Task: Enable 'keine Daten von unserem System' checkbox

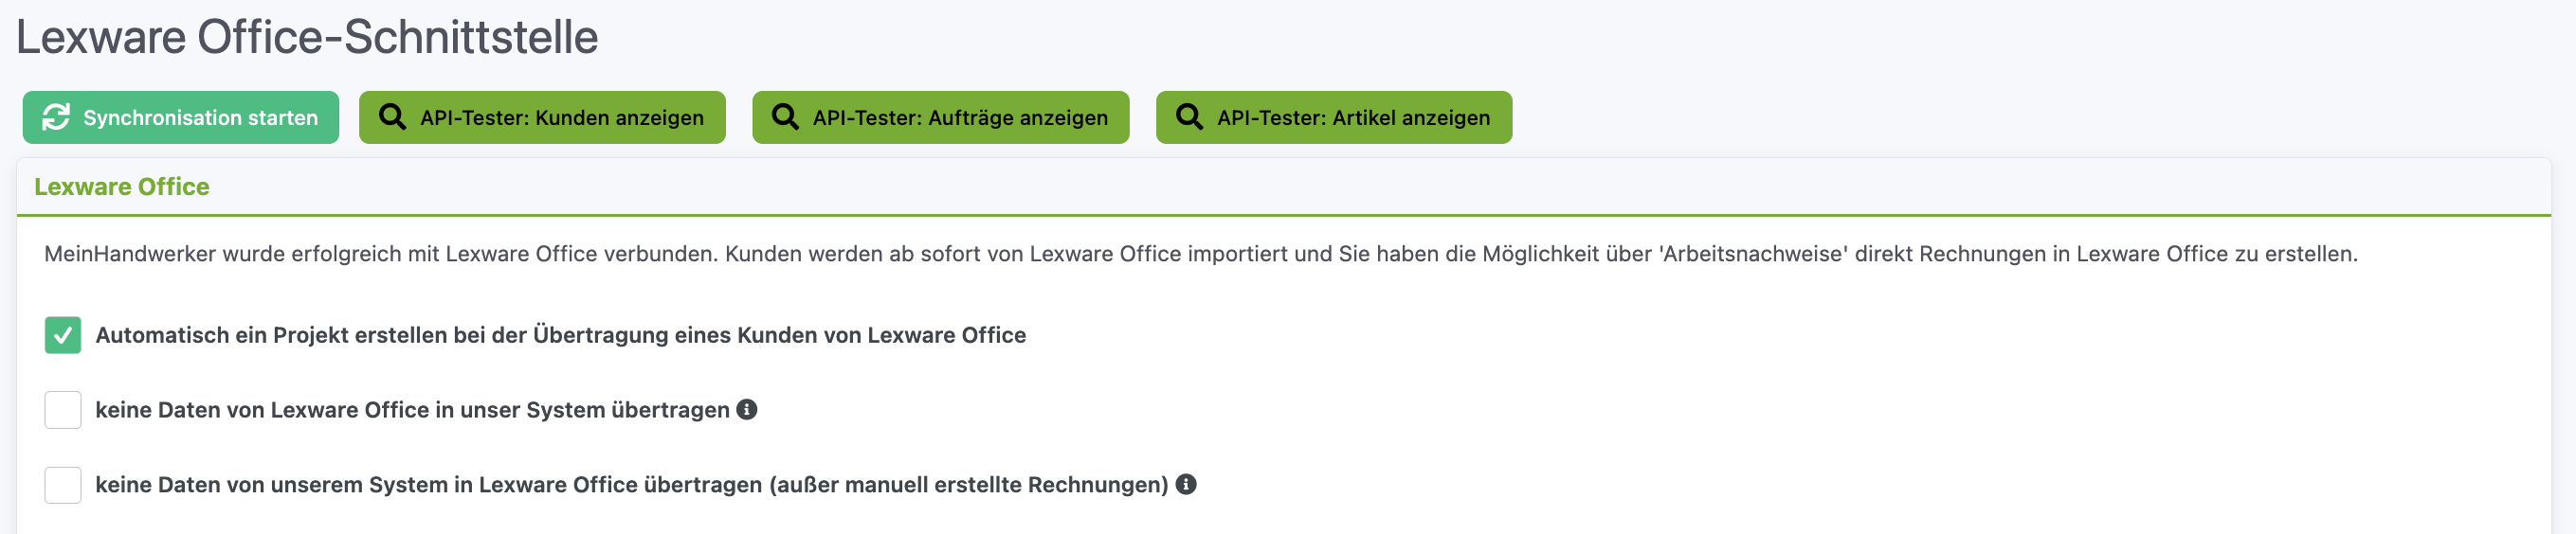Action: click(x=63, y=485)
